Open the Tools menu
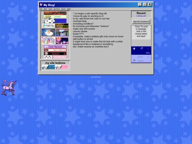The width and height of the screenshot is (192, 144). [63, 9]
